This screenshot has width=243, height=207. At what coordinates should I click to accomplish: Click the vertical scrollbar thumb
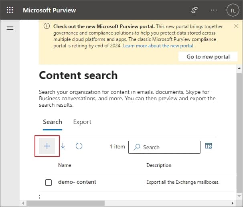[239, 133]
